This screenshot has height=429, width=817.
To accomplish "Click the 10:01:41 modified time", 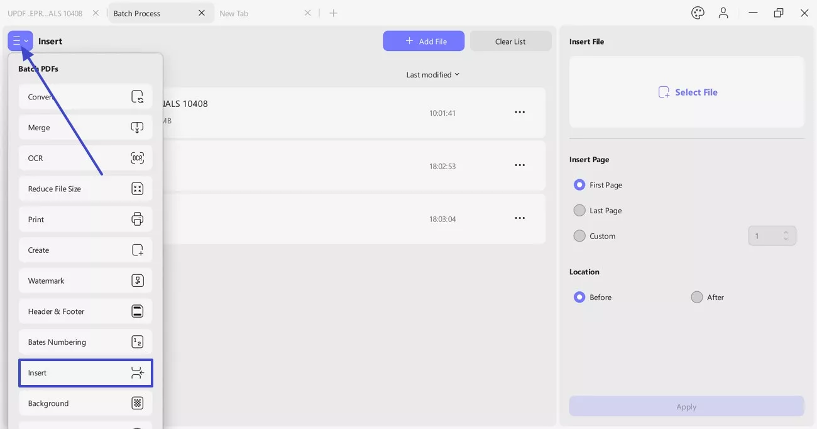I will [442, 113].
